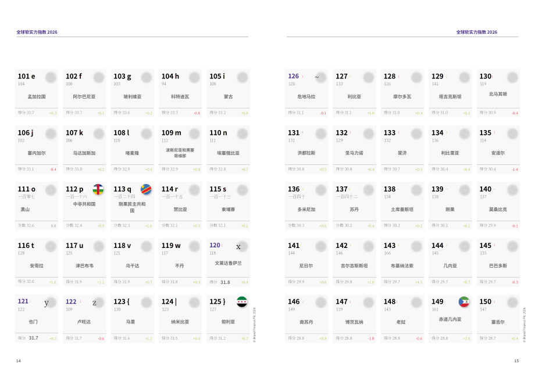
Task: Click the grey circle on card 116
Action: pos(51,246)
